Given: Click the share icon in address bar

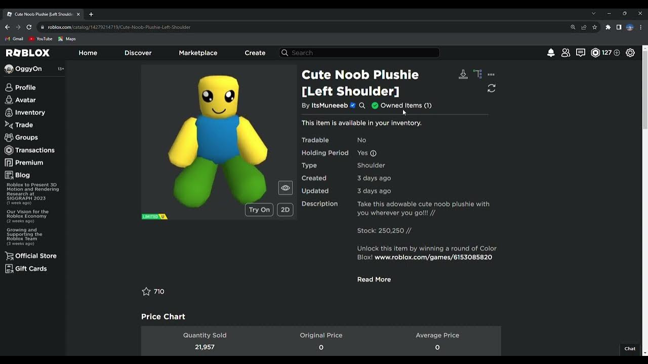Looking at the screenshot, I should click(x=584, y=27).
